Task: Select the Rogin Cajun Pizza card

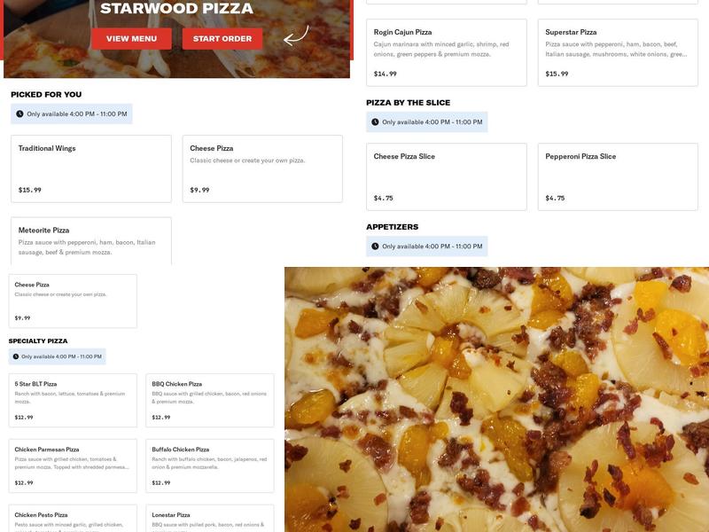Action: 447,52
